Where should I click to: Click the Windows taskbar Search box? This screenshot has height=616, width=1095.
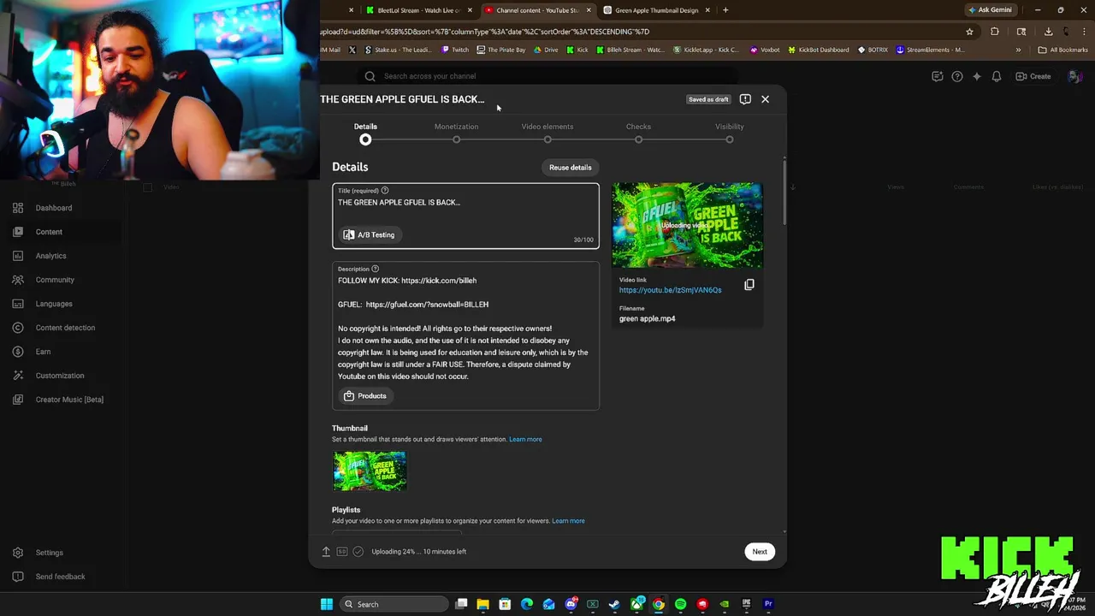coord(394,604)
